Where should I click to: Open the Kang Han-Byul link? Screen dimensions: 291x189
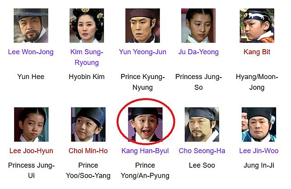pos(145,151)
